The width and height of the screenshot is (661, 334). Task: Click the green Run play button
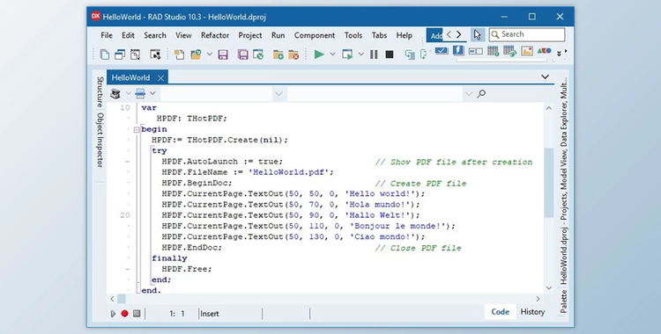[319, 54]
